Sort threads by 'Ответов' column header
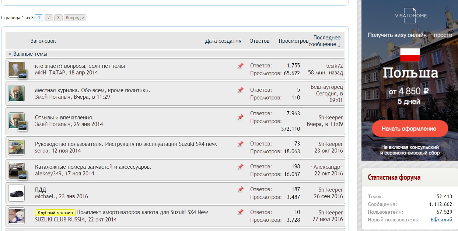The image size is (458, 231). [x=259, y=41]
